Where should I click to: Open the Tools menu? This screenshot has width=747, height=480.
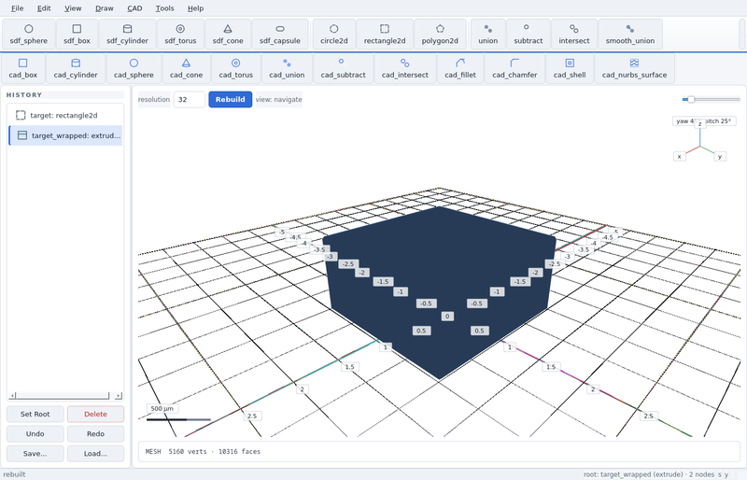164,8
